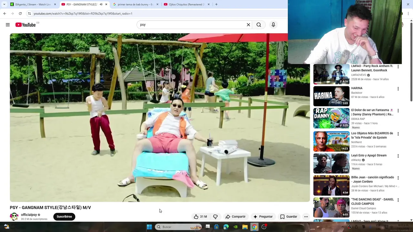Click the Preguntar button
This screenshot has height=232, width=413.
[263, 217]
